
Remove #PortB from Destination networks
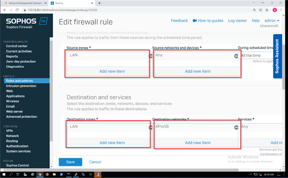(236, 128)
